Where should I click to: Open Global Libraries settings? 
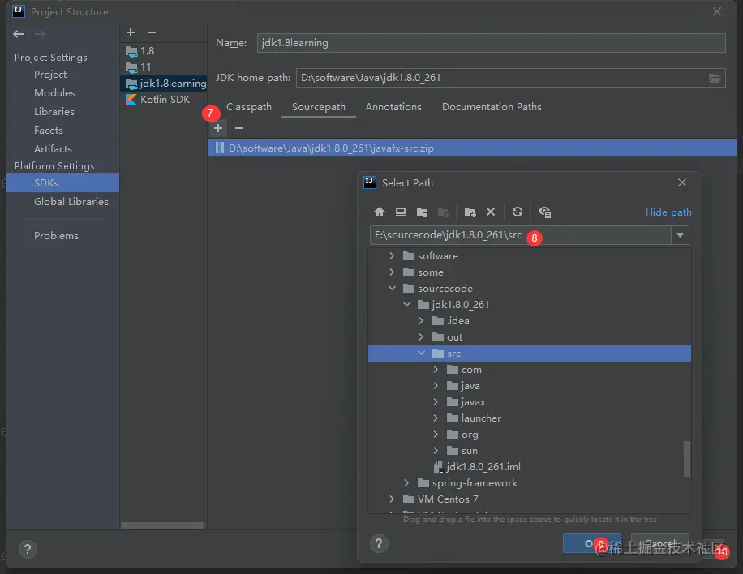tap(71, 202)
